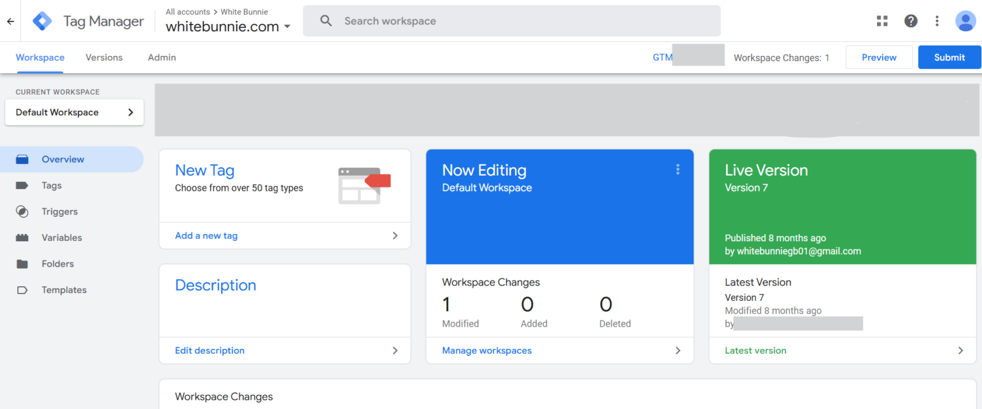Open Variables in the sidebar
982x409 pixels.
pos(61,238)
